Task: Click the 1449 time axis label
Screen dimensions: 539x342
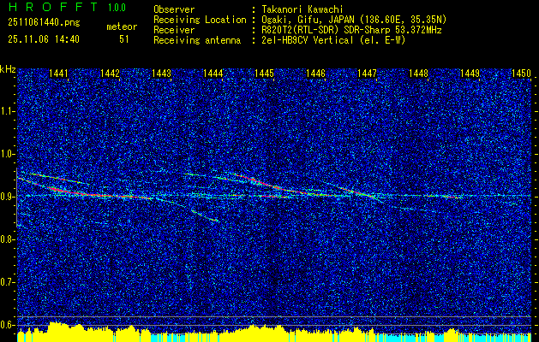Action: pos(470,73)
